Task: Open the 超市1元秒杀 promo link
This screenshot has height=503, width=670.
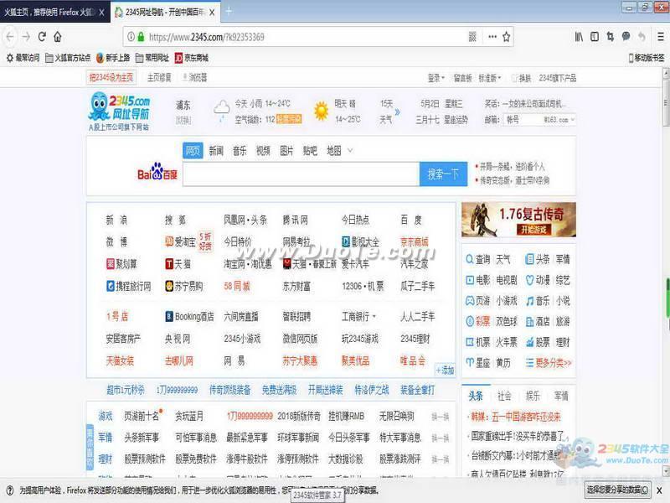Action: (x=125, y=390)
